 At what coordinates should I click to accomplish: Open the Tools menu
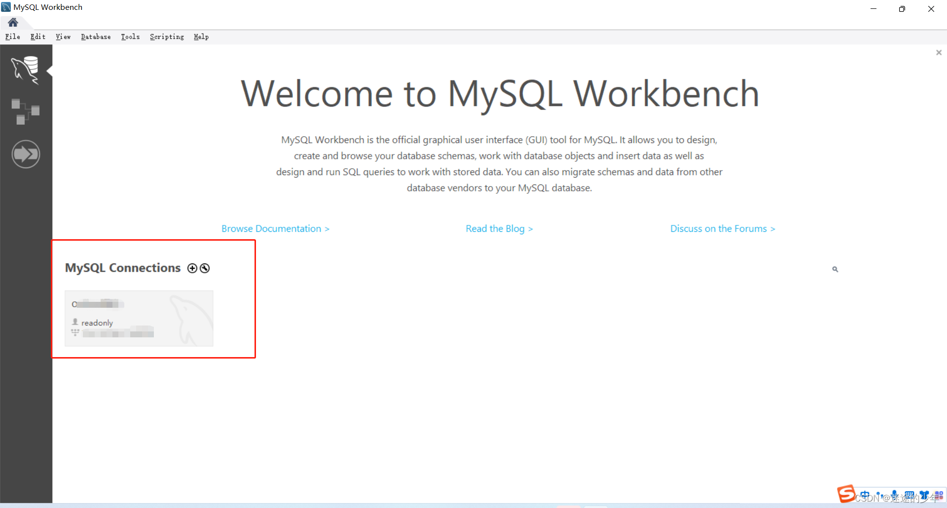point(130,36)
